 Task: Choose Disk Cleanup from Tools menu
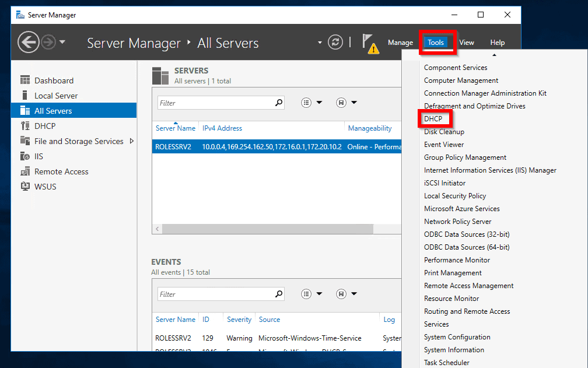click(444, 132)
